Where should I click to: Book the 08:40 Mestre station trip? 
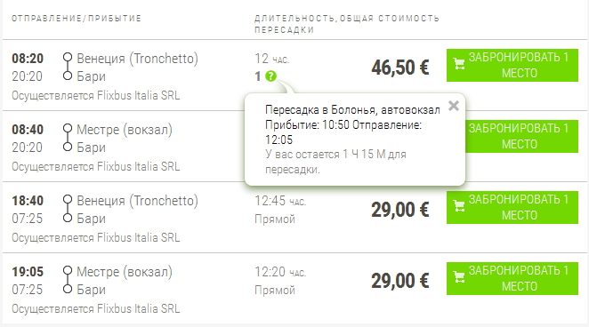[521, 137]
